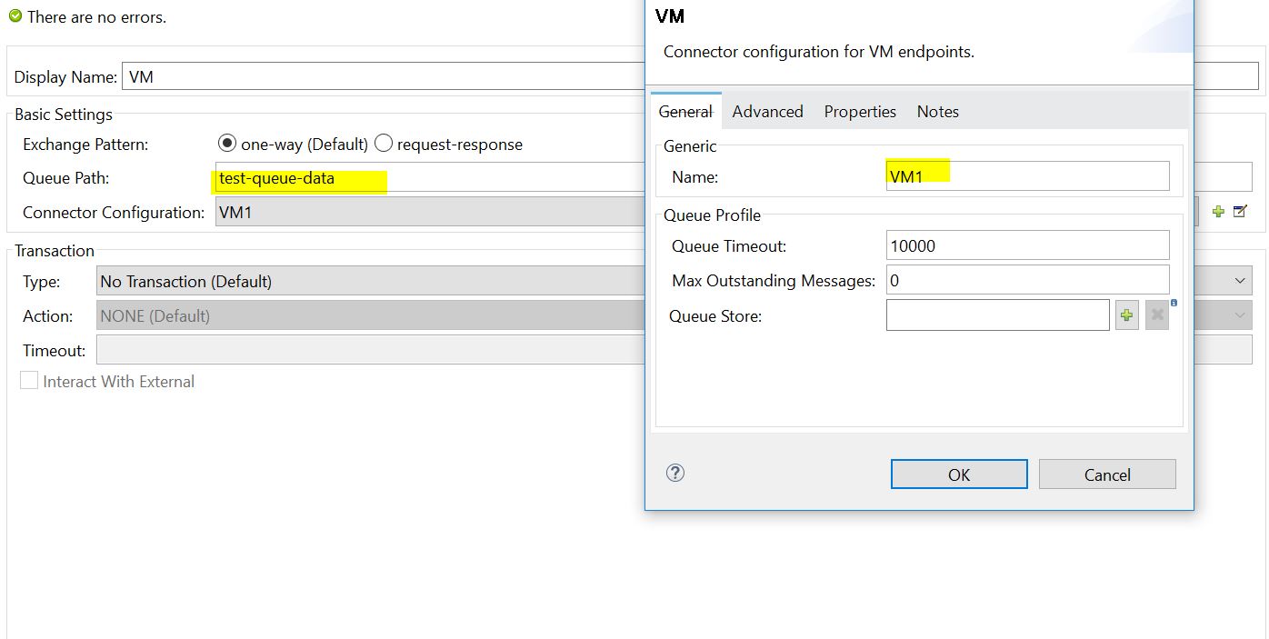The height and width of the screenshot is (639, 1269).
Task: Add a new connector configuration (green plus)
Action: click(1218, 212)
